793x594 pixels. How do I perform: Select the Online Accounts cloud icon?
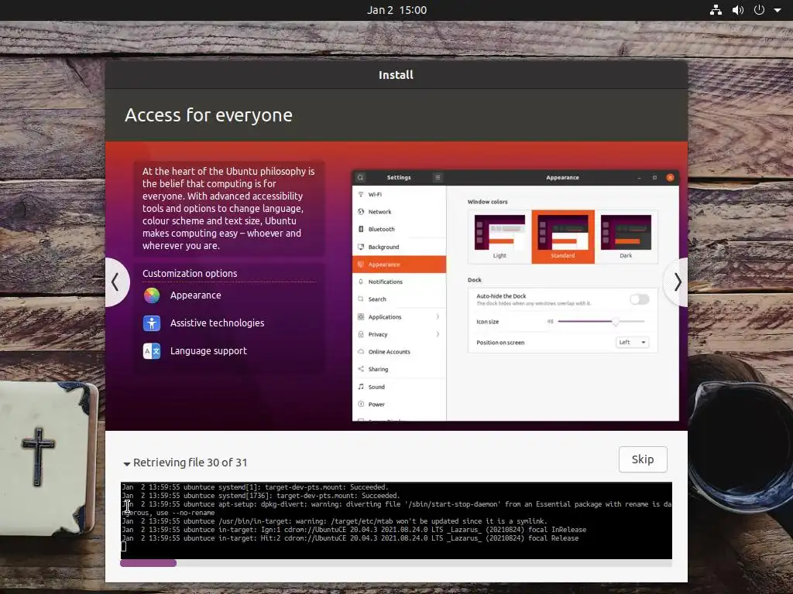point(361,352)
